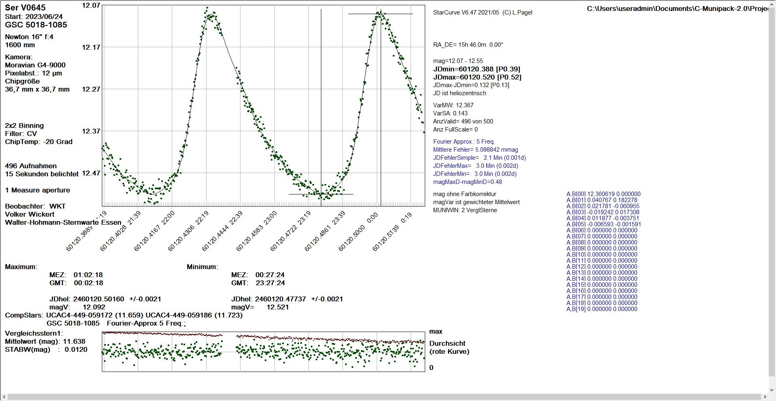Screen dimensions: 776x401
Task: Click the Fourier Approx.: 5 Freq. text
Action: point(464,142)
